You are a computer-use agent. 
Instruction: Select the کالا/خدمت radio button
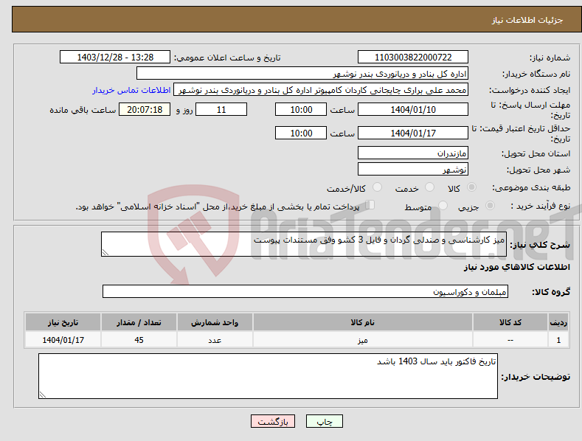tap(377, 187)
